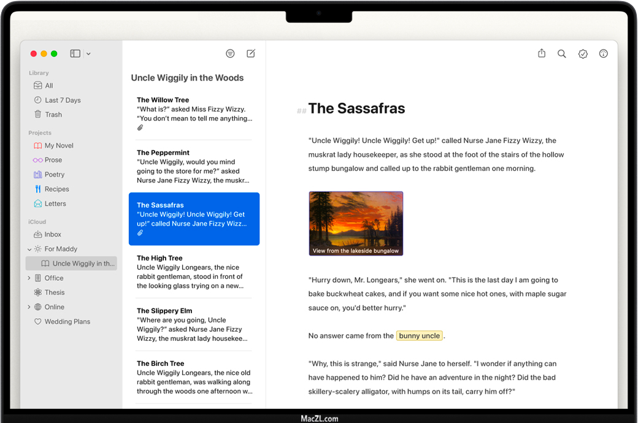Open the sidebar layout dropdown chevron
This screenshot has width=638, height=423.
coord(88,54)
